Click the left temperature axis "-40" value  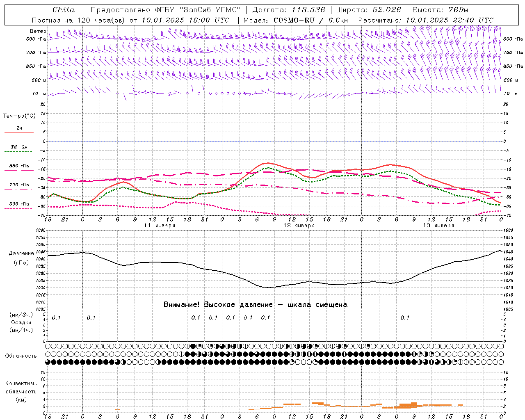(41, 215)
